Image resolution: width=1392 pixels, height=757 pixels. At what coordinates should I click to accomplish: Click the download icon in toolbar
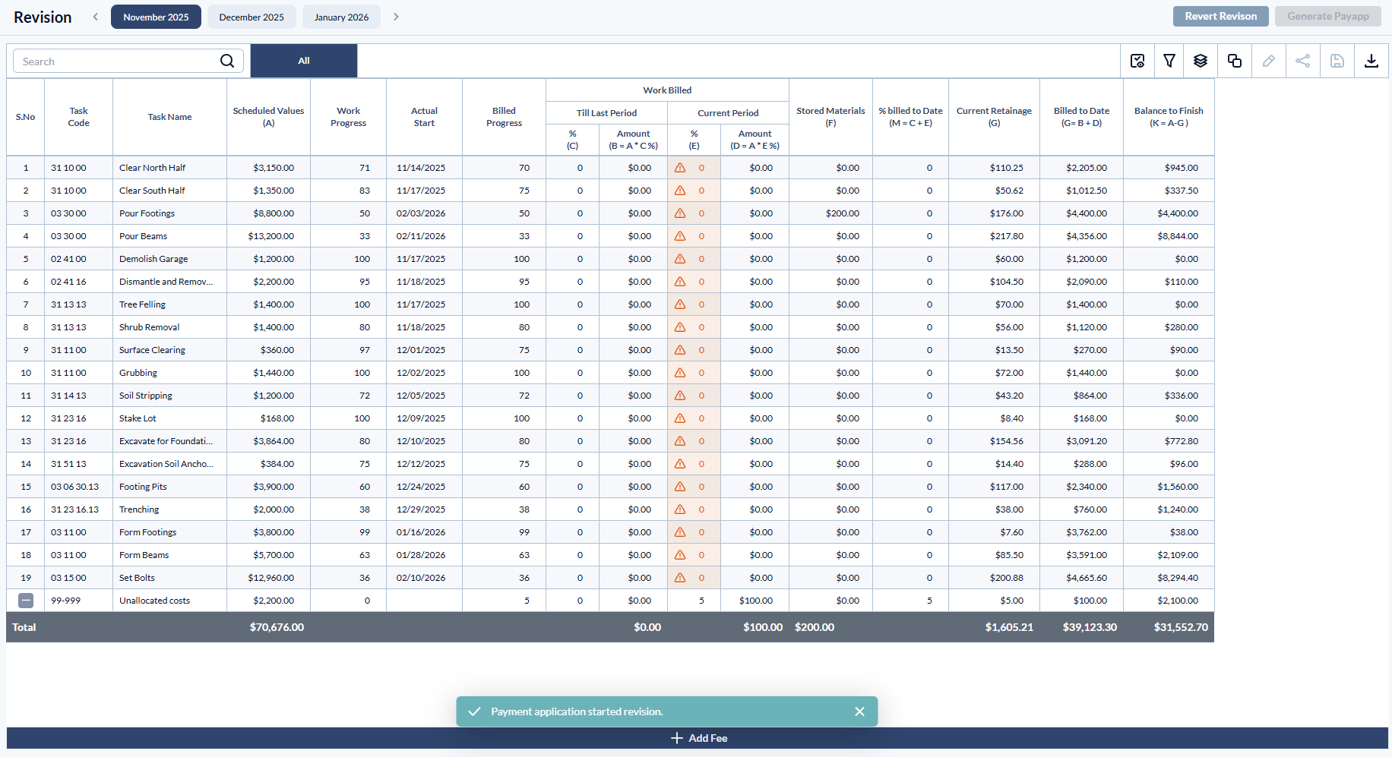[1371, 61]
